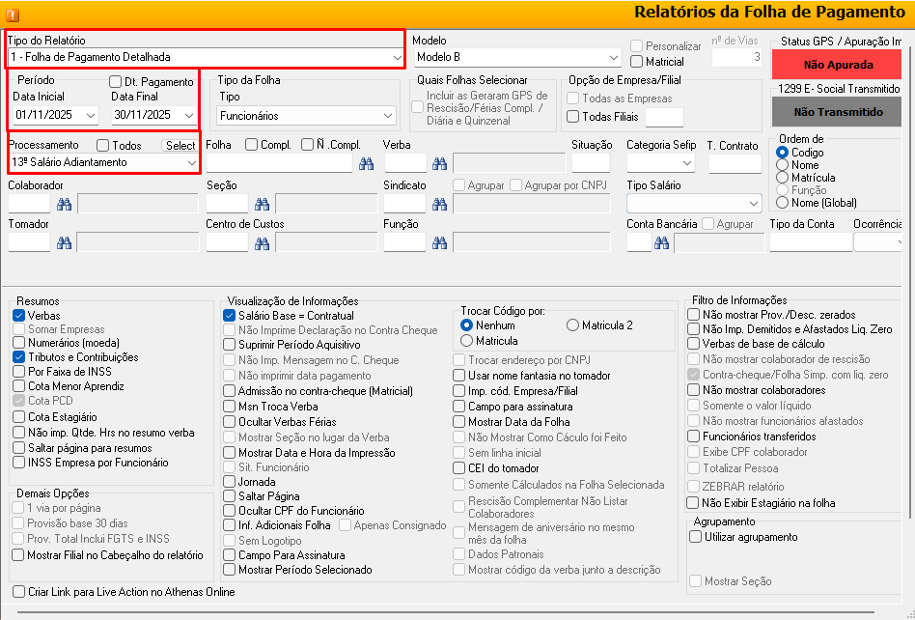Click the binoculars search icon beside Folha
915x620 pixels.
[366, 164]
